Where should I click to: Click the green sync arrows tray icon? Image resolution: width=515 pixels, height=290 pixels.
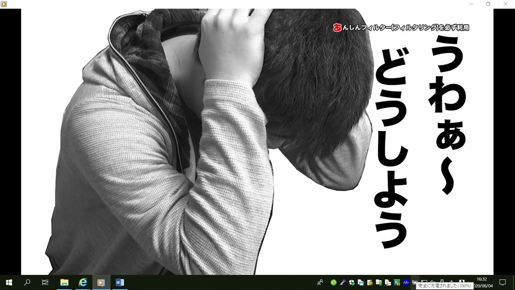[333, 282]
